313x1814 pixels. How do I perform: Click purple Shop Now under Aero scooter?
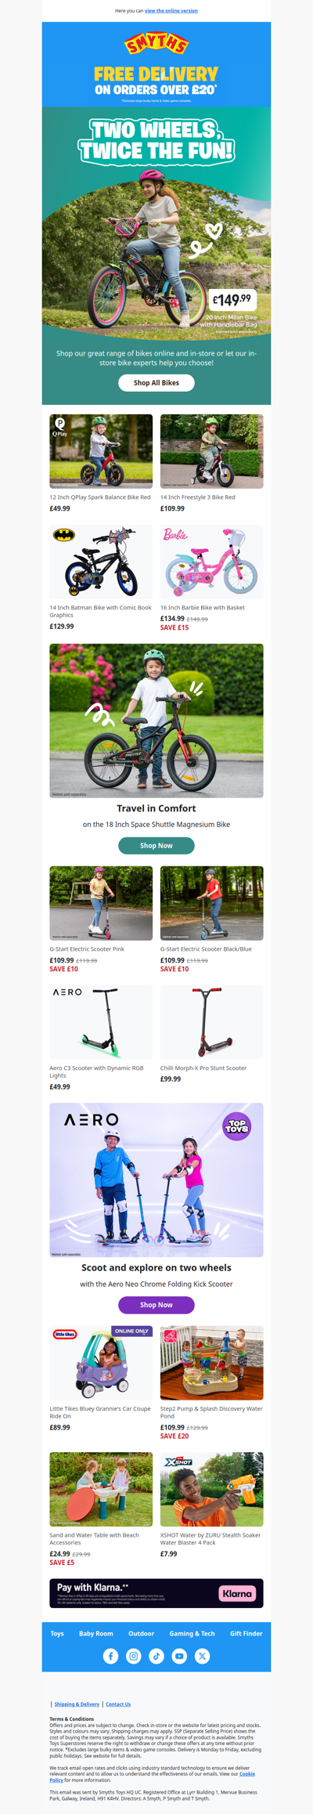pyautogui.click(x=156, y=1305)
